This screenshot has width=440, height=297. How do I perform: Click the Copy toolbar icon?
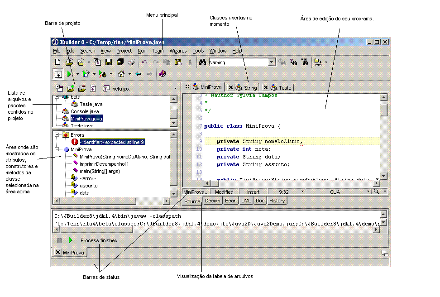tap(167, 62)
